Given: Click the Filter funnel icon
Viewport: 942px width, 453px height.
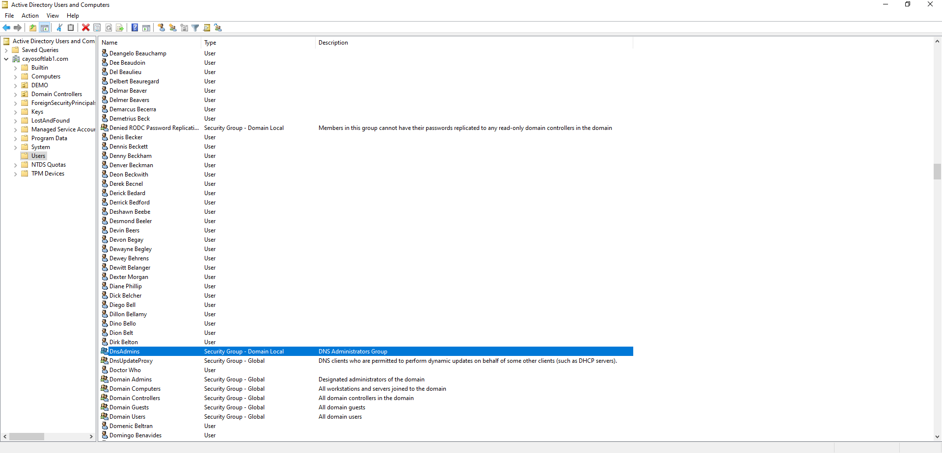Looking at the screenshot, I should [195, 28].
